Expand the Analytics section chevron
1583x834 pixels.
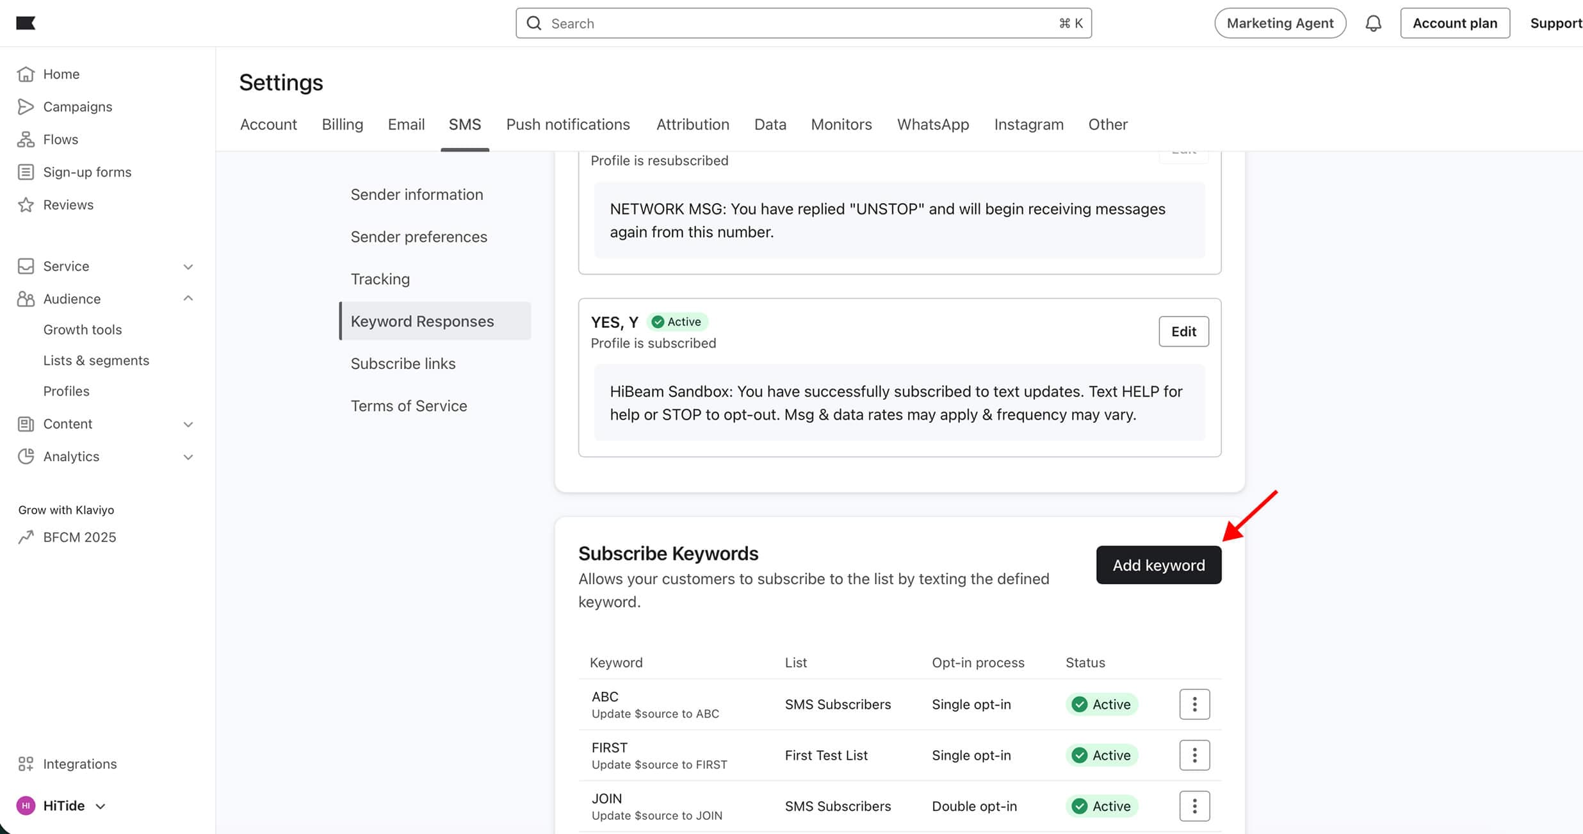tap(188, 457)
